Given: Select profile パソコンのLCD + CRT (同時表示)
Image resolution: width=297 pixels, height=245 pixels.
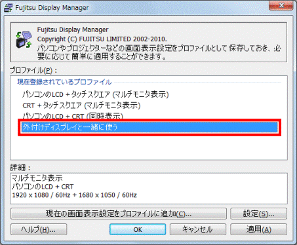Looking at the screenshot, I should point(73,116).
